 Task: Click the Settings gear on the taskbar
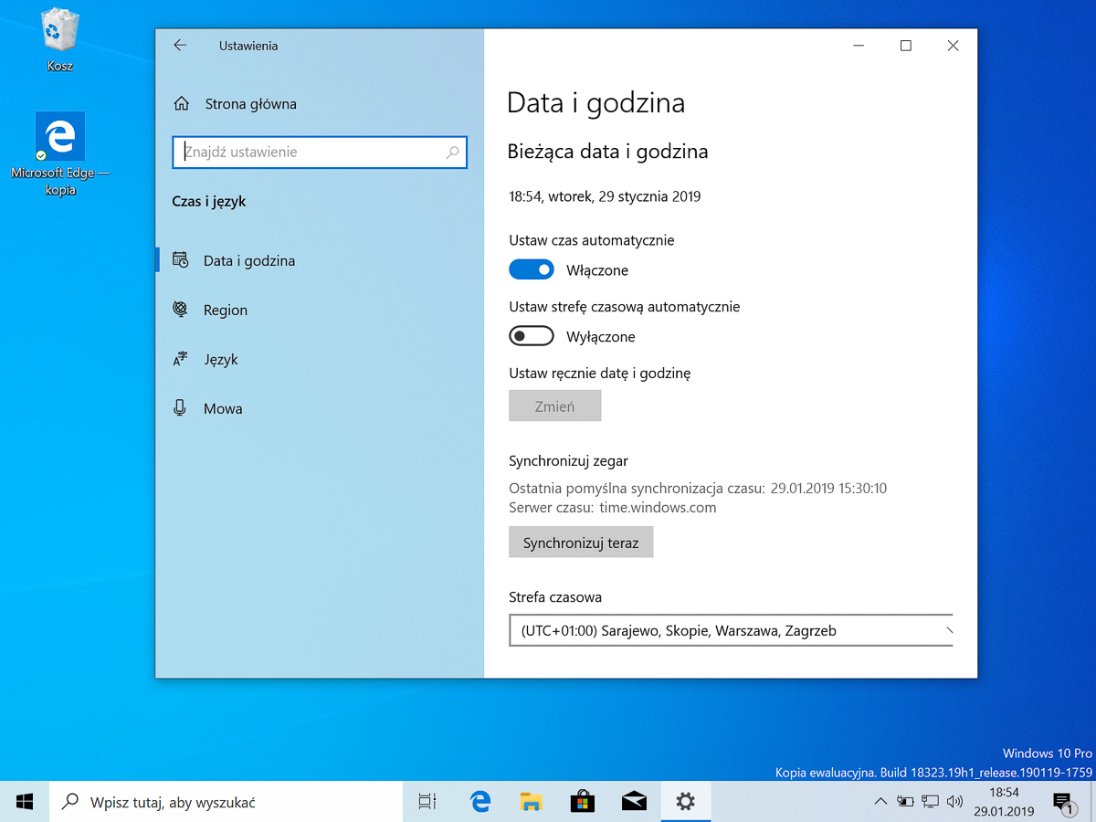(685, 802)
